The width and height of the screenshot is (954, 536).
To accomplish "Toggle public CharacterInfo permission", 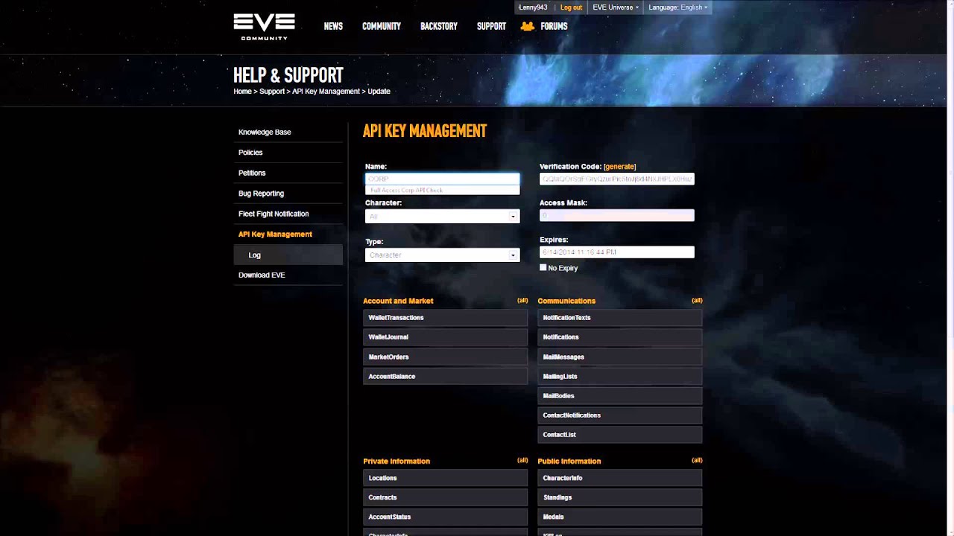I will coord(619,478).
